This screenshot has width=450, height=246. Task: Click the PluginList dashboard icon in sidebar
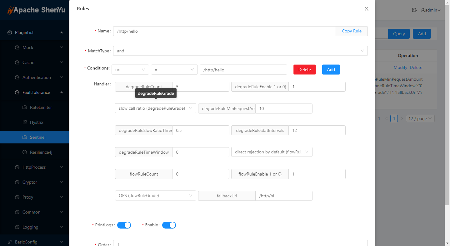point(10,32)
